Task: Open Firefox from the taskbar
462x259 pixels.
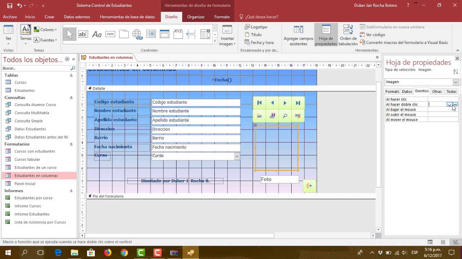Action: [108, 253]
